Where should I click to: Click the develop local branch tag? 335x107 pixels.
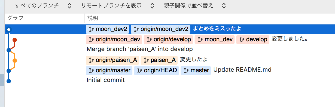(x=253, y=39)
